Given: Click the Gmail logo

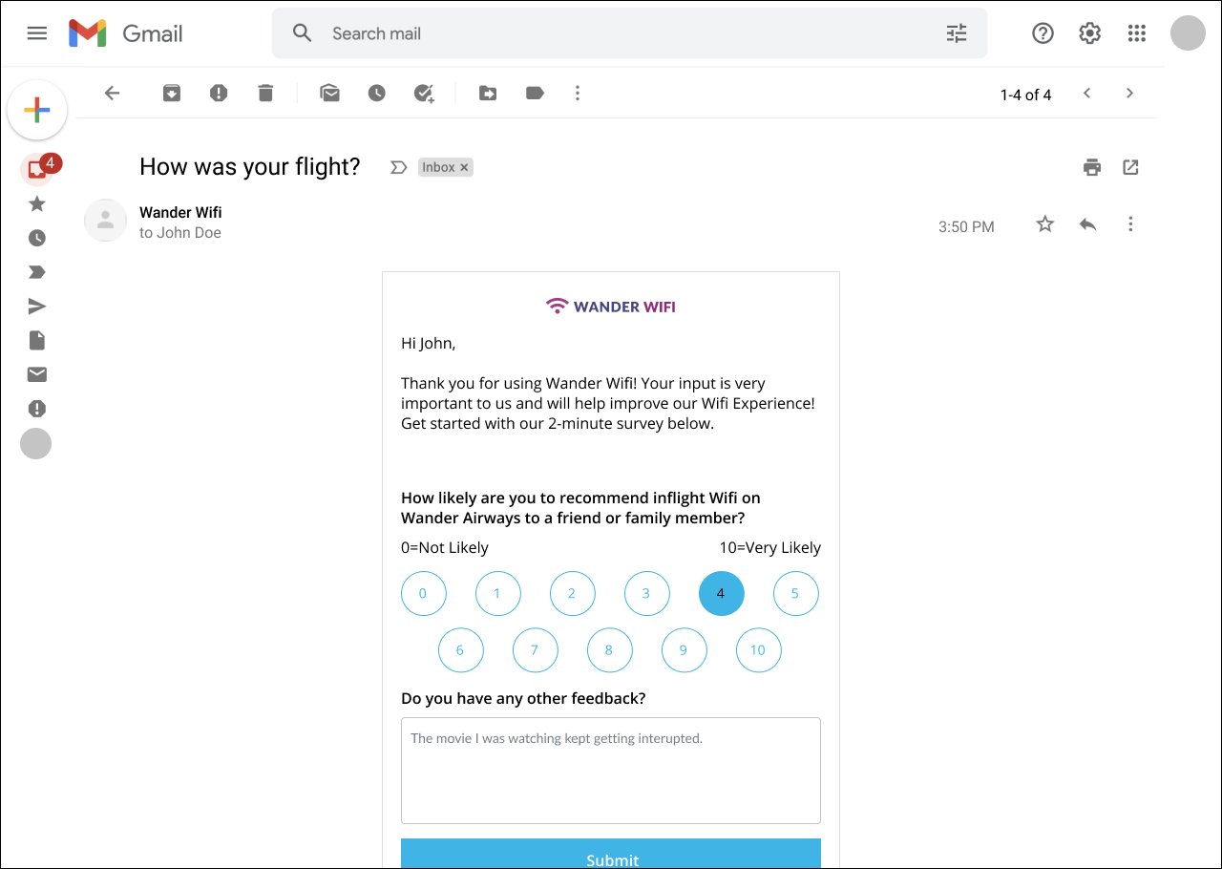Looking at the screenshot, I should (125, 33).
